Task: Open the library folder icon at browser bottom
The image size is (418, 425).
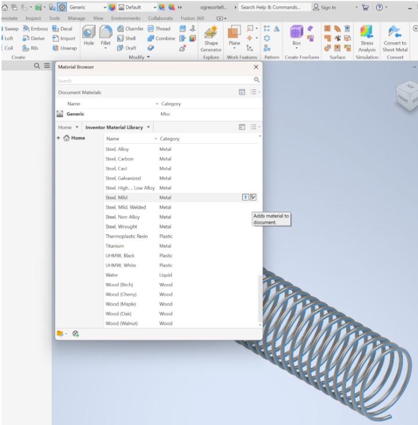Action: pyautogui.click(x=60, y=333)
